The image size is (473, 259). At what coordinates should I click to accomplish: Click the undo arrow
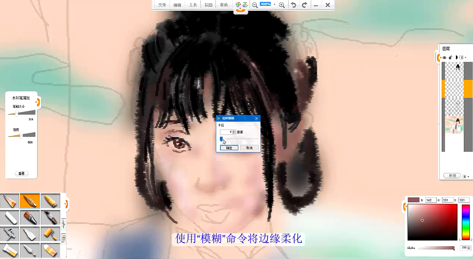293,5
